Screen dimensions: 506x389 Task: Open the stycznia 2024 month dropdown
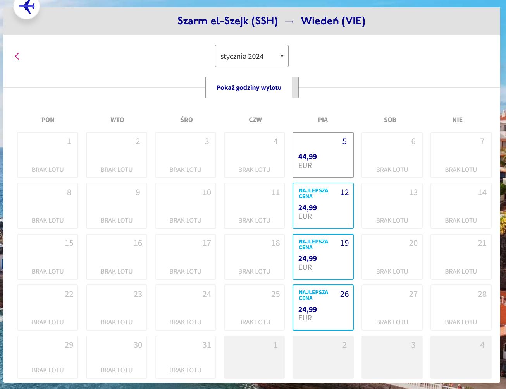click(x=252, y=56)
